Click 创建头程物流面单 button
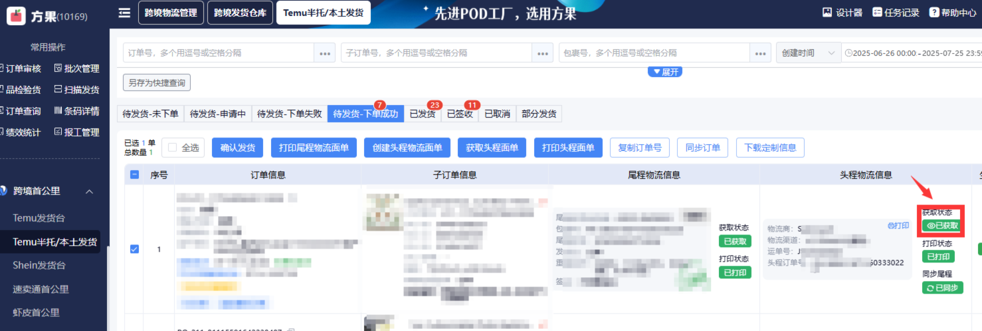 click(x=408, y=148)
